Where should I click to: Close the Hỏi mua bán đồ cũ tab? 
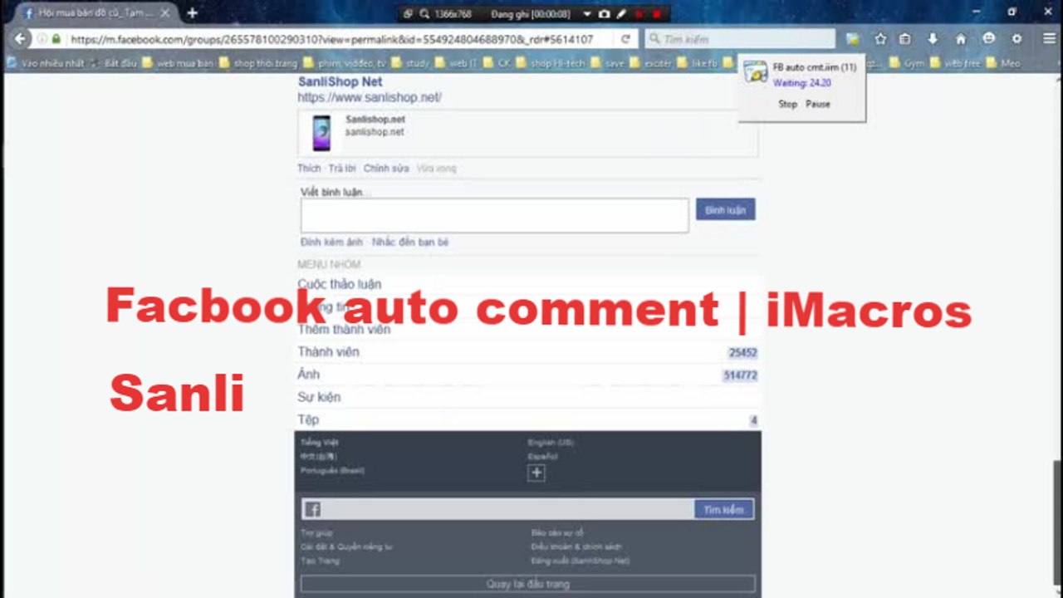coord(164,13)
